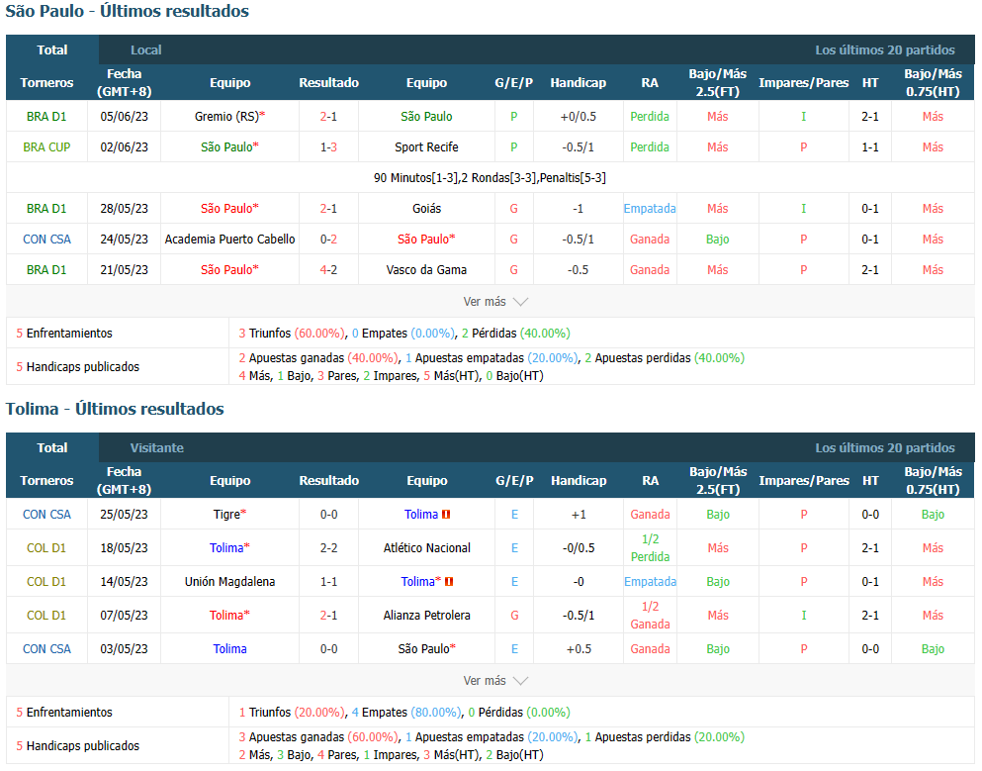Viewport: 982px width, 771px height.
Task: Click the Impares/Pares header in São Paulo table
Action: pyautogui.click(x=804, y=83)
